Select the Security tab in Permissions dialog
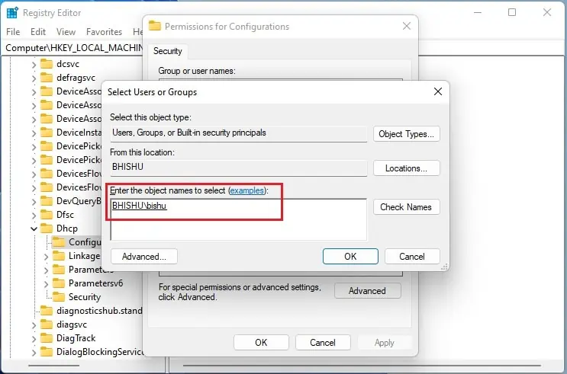Screen dimensions: 567x374 click(167, 51)
